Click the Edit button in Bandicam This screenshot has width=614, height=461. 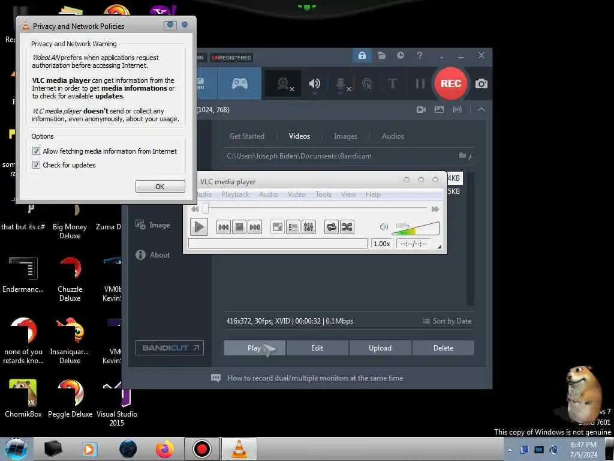[317, 348]
